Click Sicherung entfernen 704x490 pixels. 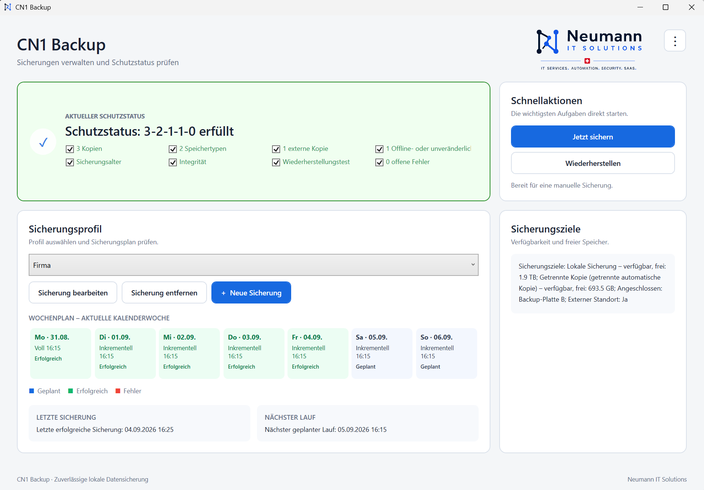164,293
